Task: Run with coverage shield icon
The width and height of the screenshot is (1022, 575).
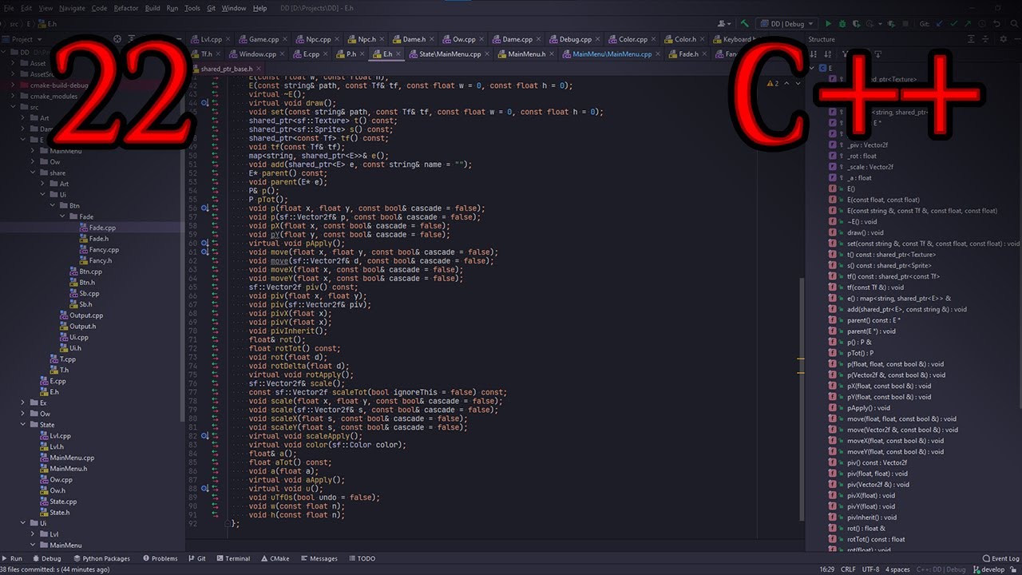Action: point(857,24)
